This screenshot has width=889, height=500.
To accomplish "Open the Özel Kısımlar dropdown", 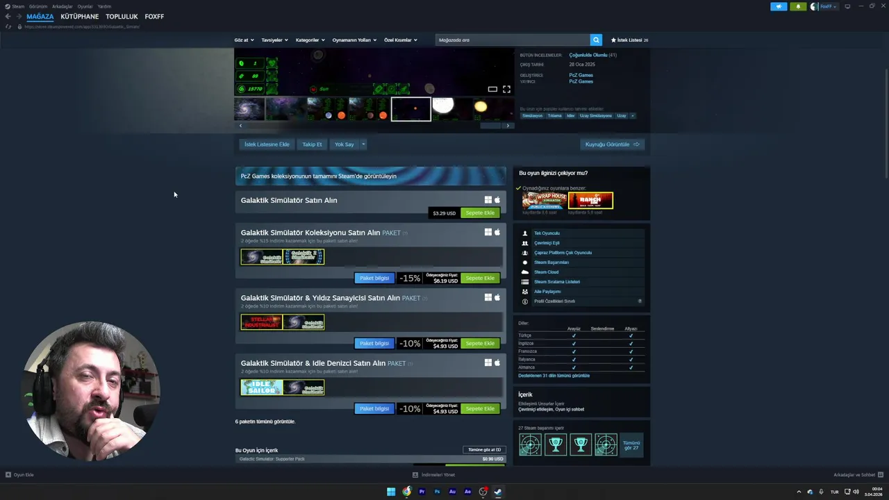I will pos(401,40).
